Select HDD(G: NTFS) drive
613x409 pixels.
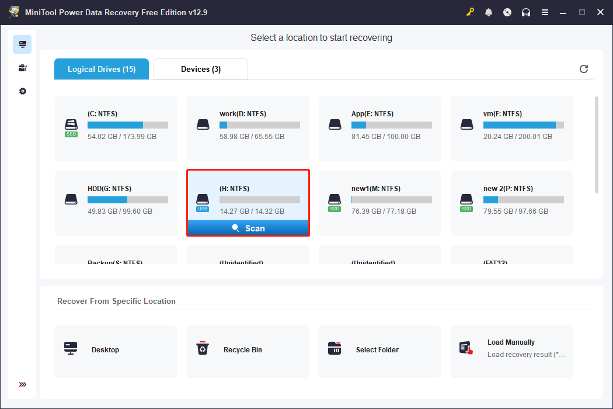click(116, 203)
